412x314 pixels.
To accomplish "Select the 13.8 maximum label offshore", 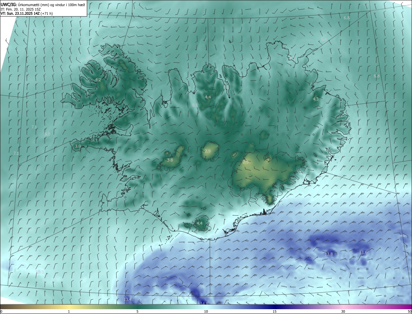I will (x=329, y=254).
